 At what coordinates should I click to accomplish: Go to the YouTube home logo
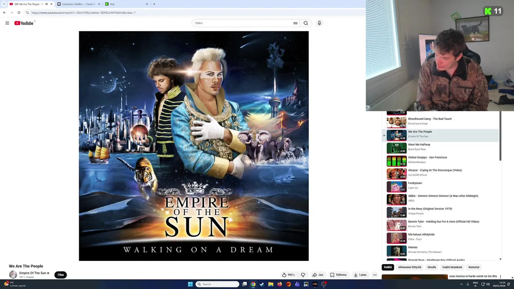click(24, 23)
